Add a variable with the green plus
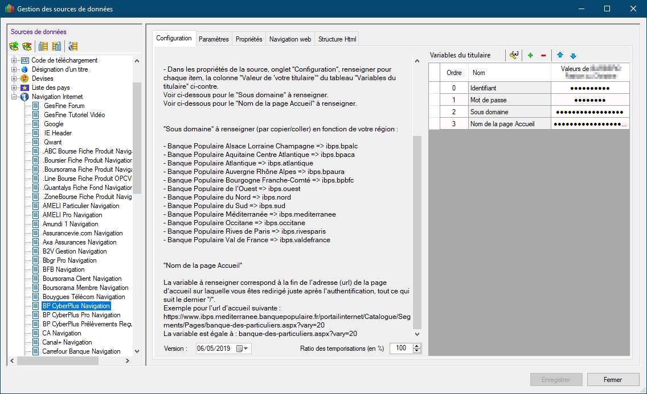 (530, 55)
